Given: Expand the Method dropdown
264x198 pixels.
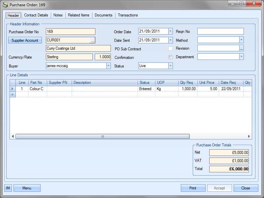Looking at the screenshot, I should [x=241, y=40].
